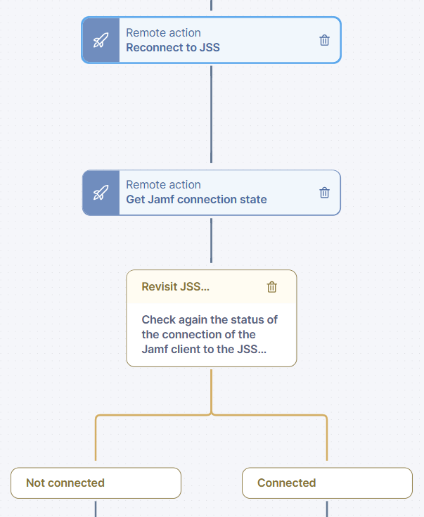Delete the Get Jamf connection state step
The image size is (424, 517).
(324, 192)
